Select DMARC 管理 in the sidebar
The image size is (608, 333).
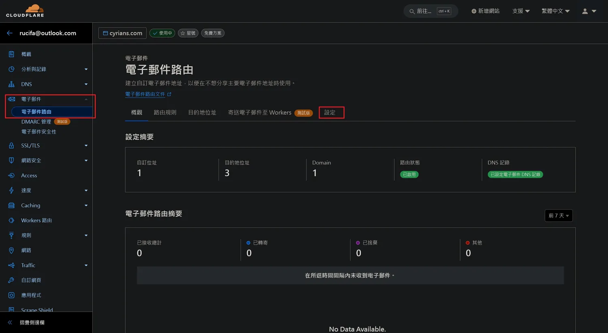[x=36, y=122]
